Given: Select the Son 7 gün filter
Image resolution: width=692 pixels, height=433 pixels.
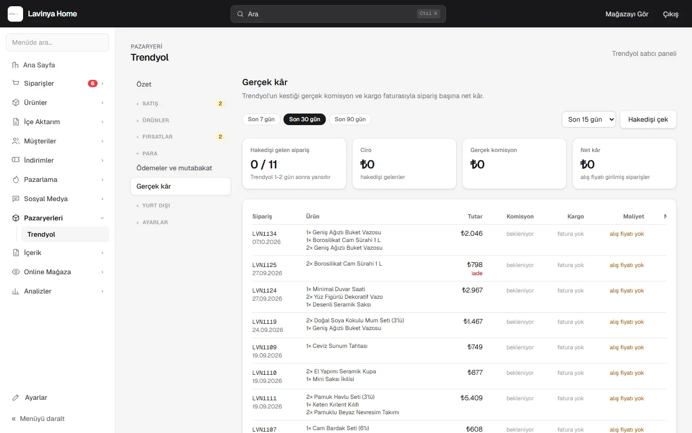Looking at the screenshot, I should 261,119.
